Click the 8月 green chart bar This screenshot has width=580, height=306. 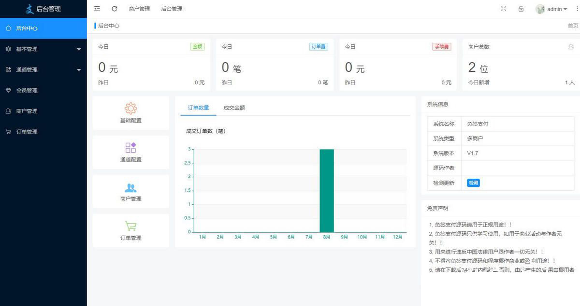pos(327,191)
